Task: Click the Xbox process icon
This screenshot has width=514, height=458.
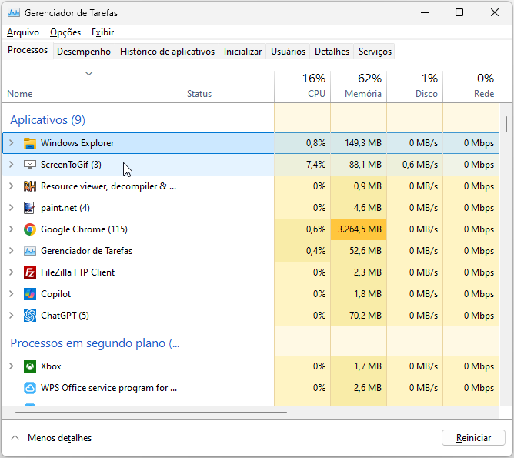Action: (x=30, y=366)
